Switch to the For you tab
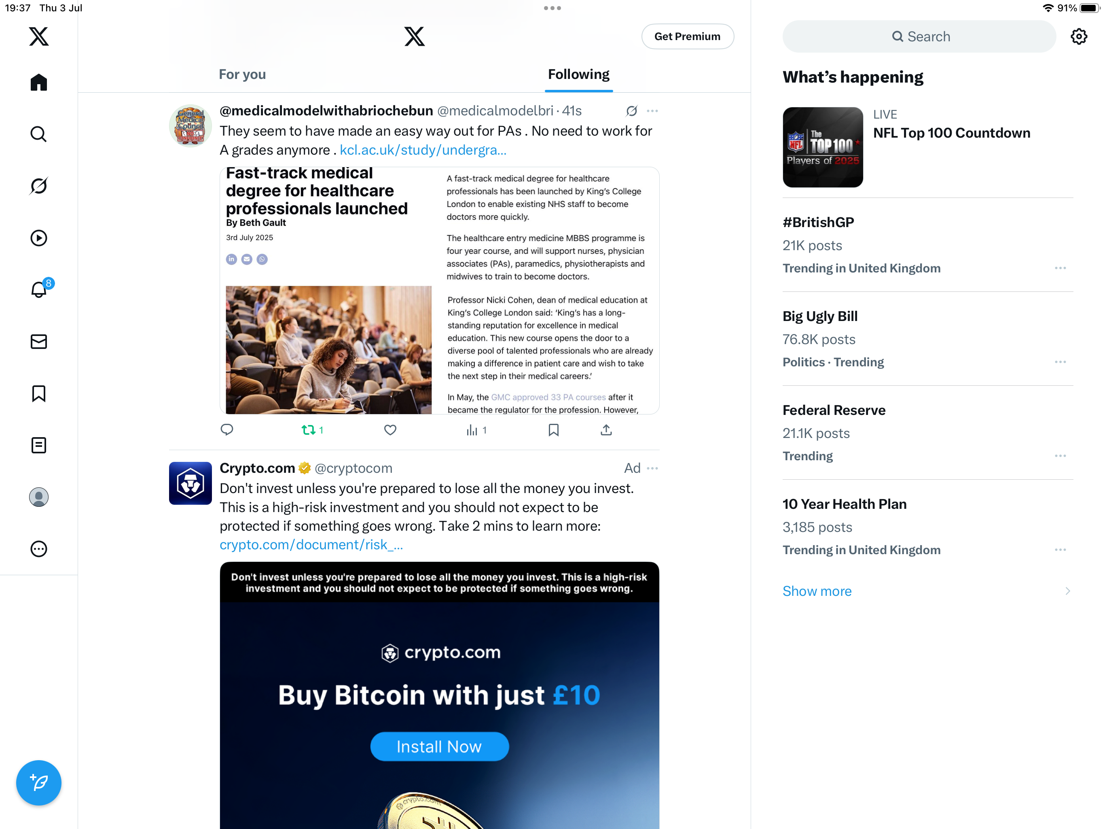1105x829 pixels. pyautogui.click(x=242, y=74)
